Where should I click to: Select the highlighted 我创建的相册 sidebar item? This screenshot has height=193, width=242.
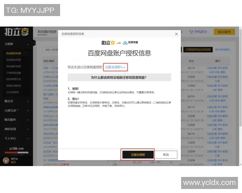(x=14, y=53)
